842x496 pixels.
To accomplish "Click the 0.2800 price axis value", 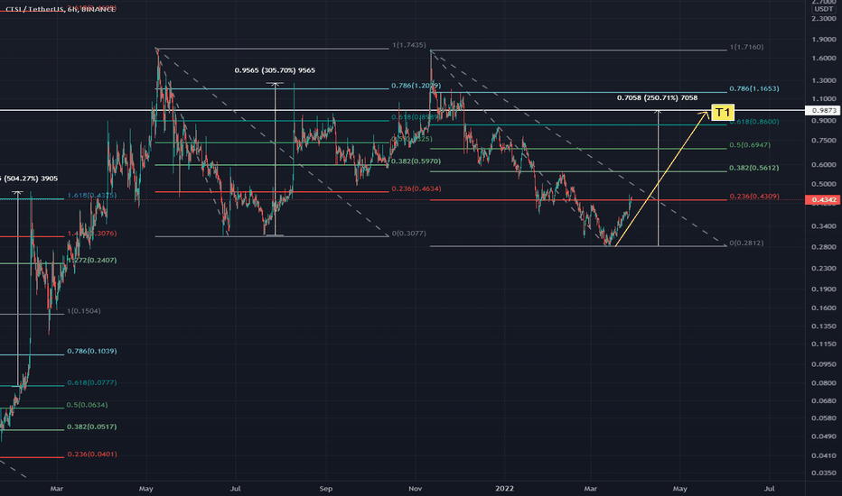I will click(x=824, y=247).
